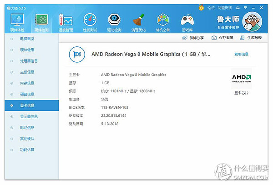Open the title bar dropdown menu arrow
Image resolution: width=273 pixels, height=185 pixels.
click(245, 8)
